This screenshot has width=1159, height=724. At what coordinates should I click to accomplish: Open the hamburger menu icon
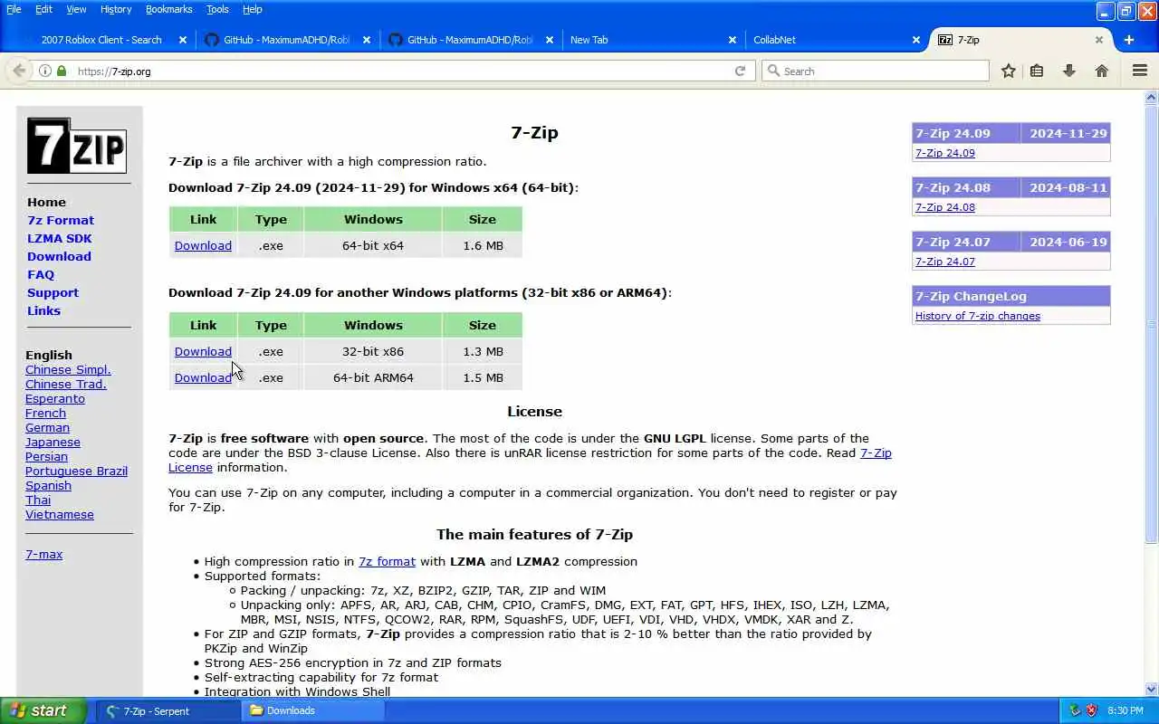point(1140,71)
